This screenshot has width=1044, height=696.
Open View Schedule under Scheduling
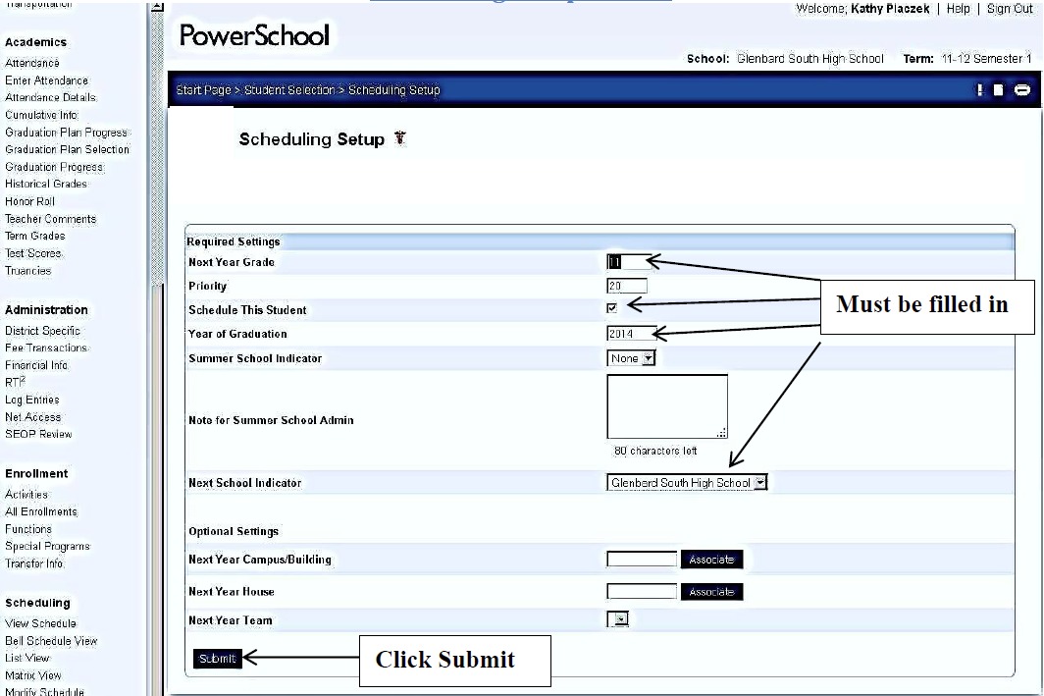[40, 623]
